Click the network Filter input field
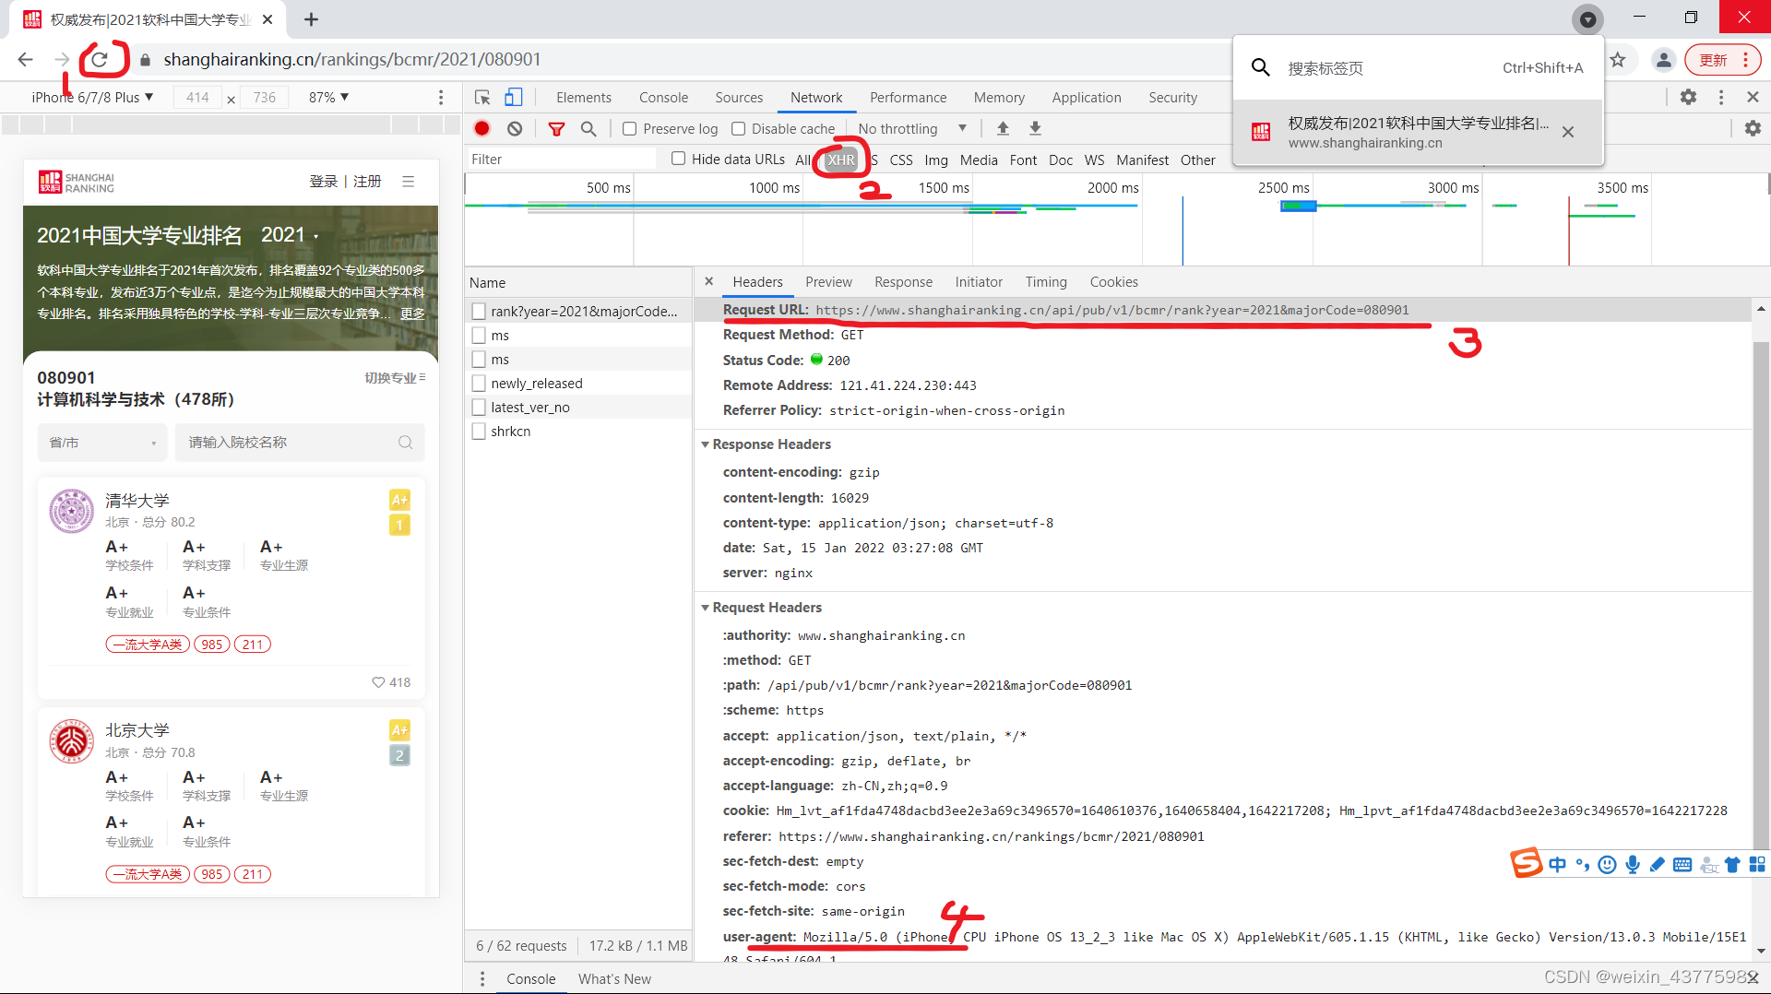The height and width of the screenshot is (994, 1771). point(562,160)
